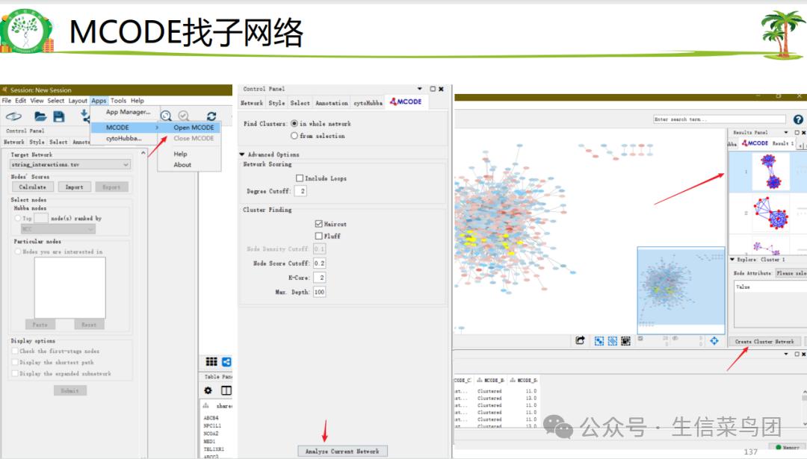The image size is (807, 459).
Task: Click the 'Enter search term...' box
Action: coord(719,119)
